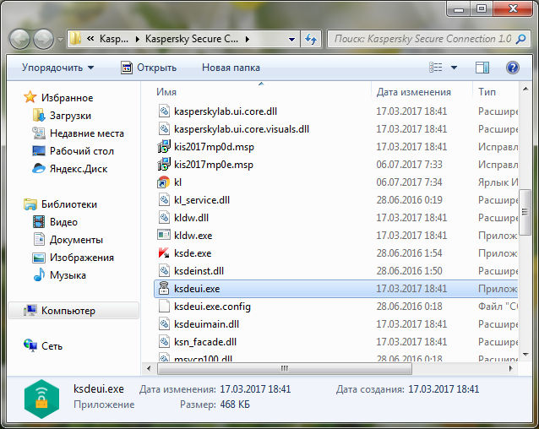Image resolution: width=539 pixels, height=429 pixels.
Task: Click the kis2017mp0e.msp installer icon
Action: coord(164,164)
